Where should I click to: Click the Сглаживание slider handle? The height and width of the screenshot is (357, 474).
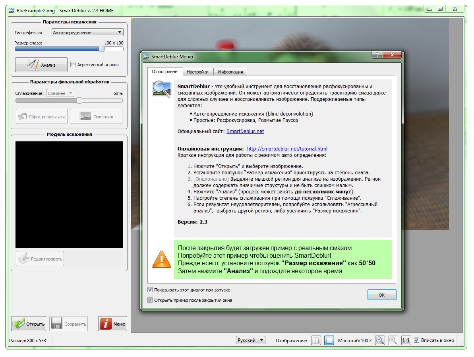pos(79,100)
